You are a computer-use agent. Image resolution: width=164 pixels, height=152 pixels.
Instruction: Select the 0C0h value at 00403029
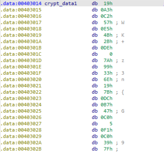107,136
